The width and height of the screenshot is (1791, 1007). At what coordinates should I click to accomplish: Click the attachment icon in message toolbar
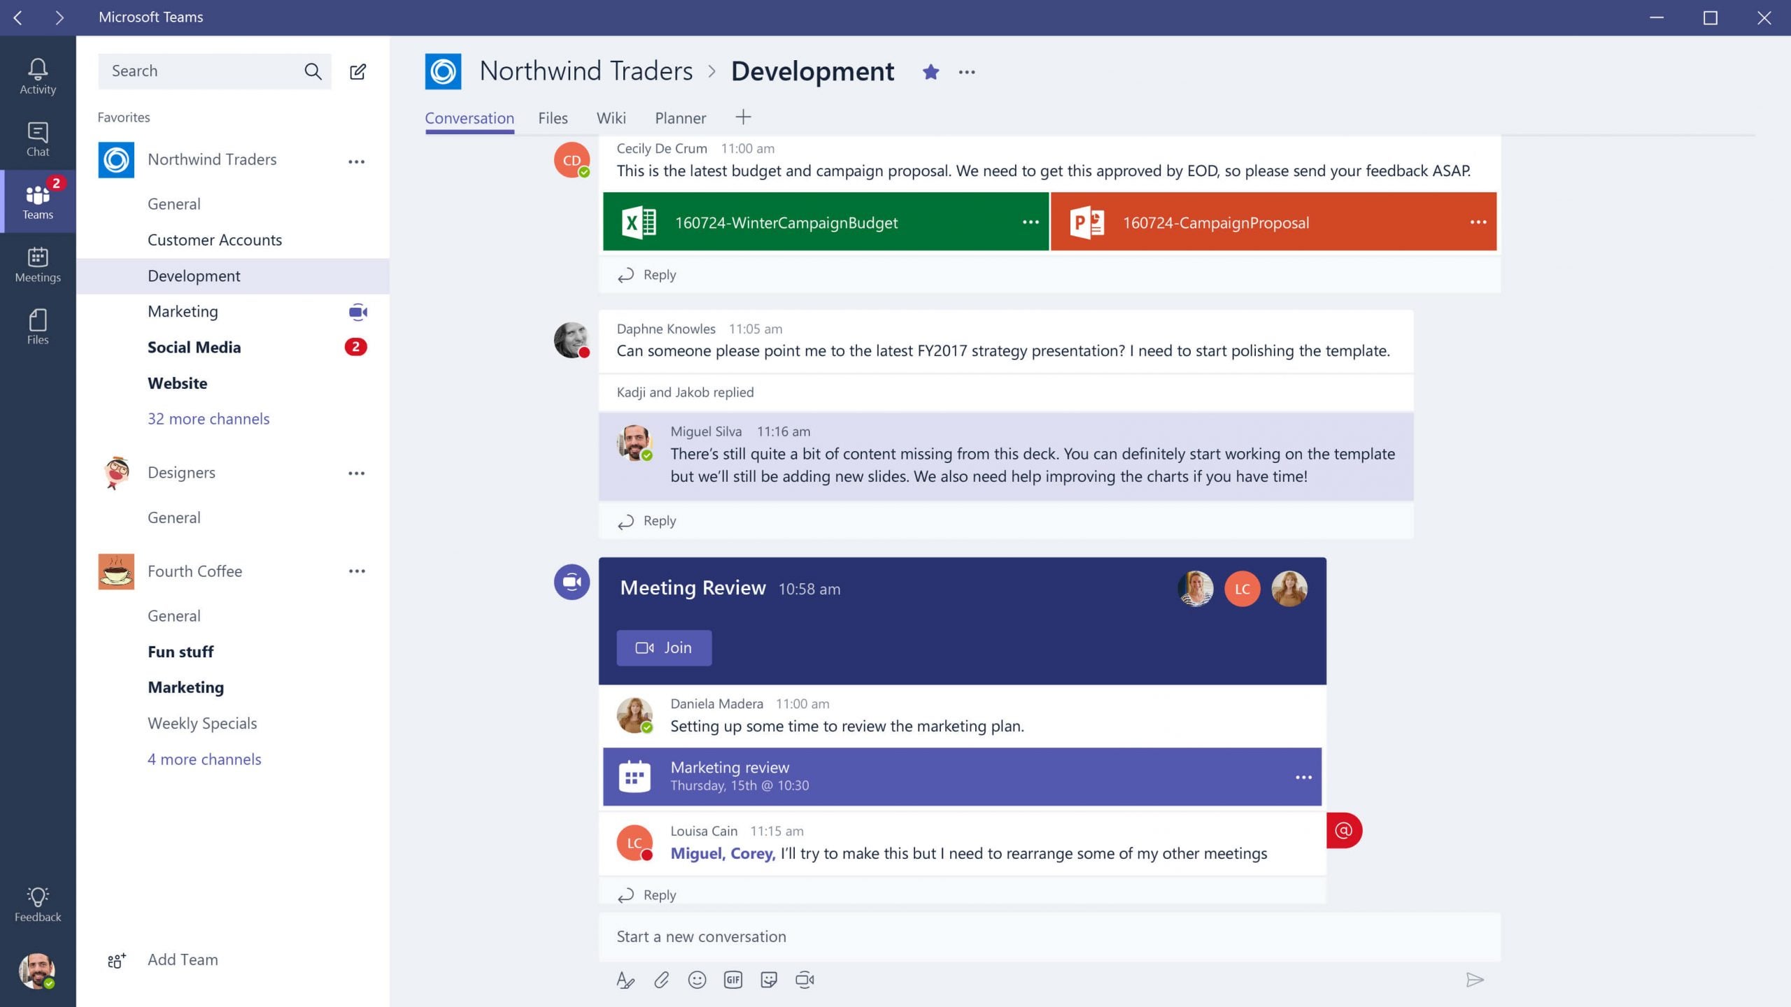point(662,979)
